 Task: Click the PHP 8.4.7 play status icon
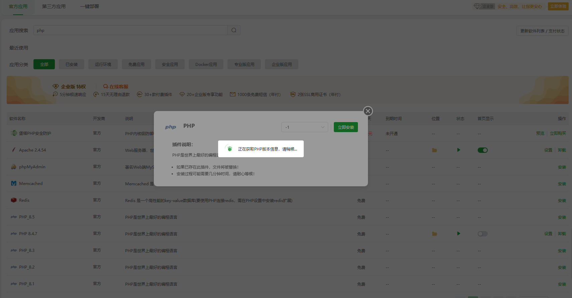[x=459, y=233]
